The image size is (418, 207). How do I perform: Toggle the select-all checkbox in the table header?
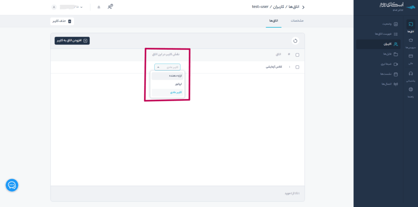click(x=297, y=55)
